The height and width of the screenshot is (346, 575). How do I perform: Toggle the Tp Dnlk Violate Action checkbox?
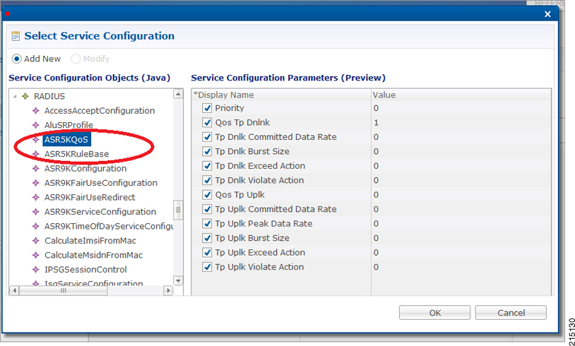point(207,180)
